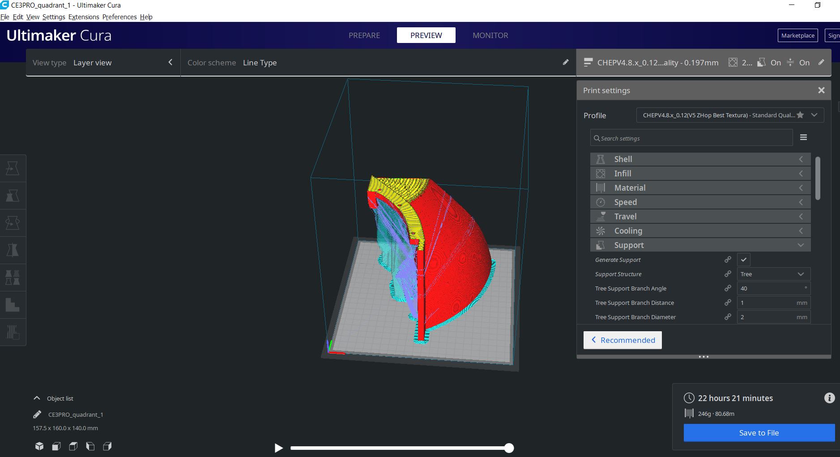The image size is (840, 457).
Task: Expand the Material settings category
Action: coord(700,188)
